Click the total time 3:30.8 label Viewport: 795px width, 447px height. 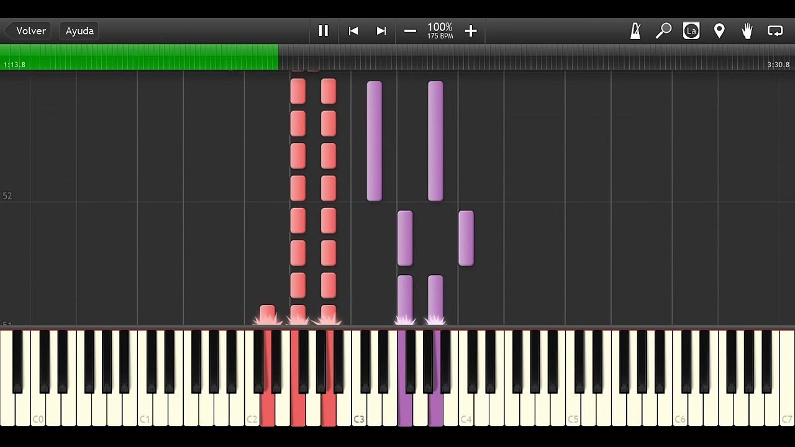778,65
